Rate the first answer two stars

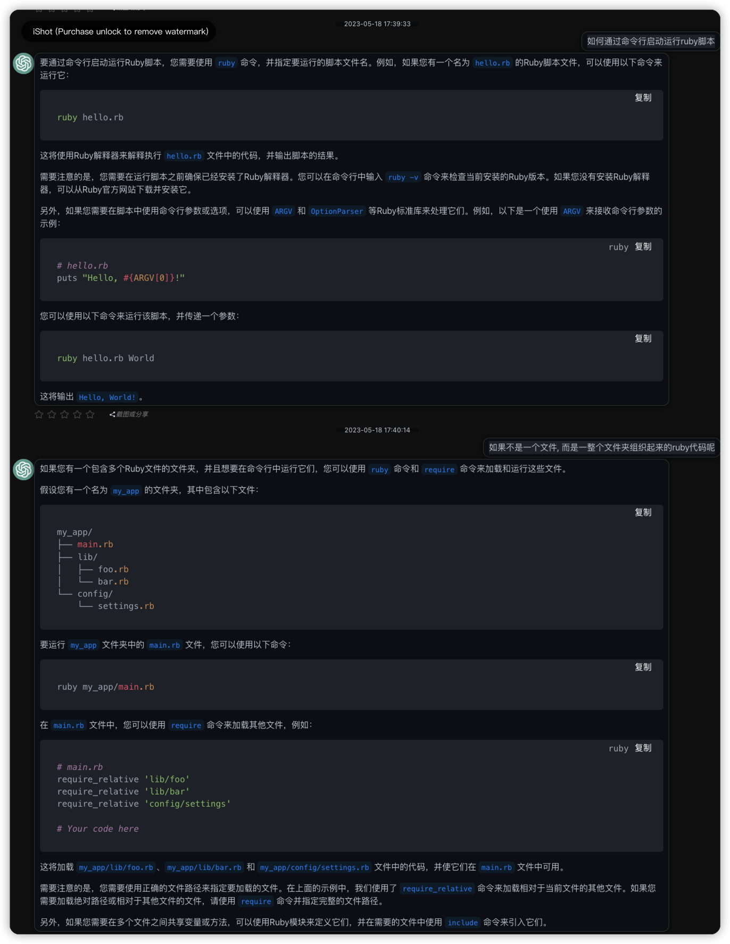coord(52,414)
